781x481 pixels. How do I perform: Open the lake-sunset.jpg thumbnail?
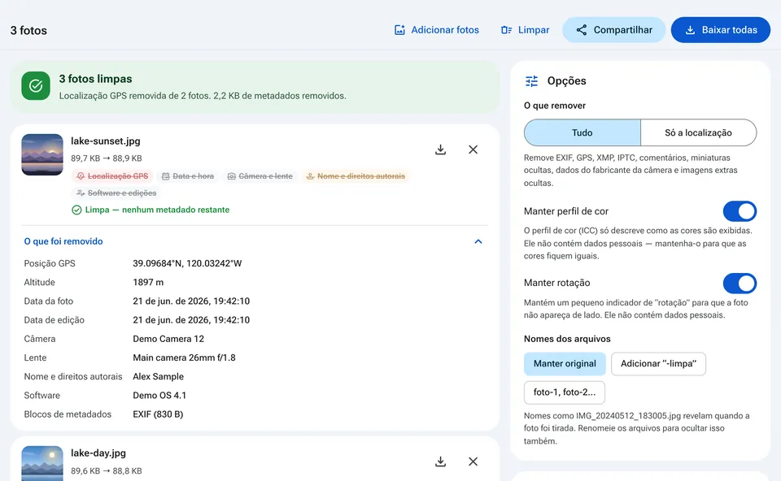(42, 154)
